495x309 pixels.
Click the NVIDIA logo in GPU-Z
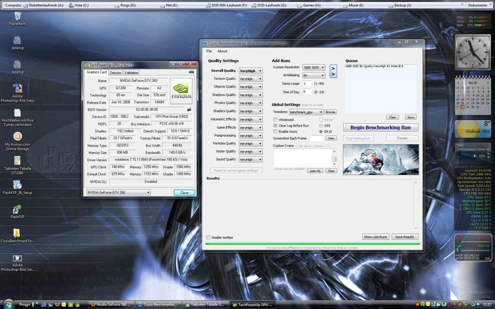181,91
